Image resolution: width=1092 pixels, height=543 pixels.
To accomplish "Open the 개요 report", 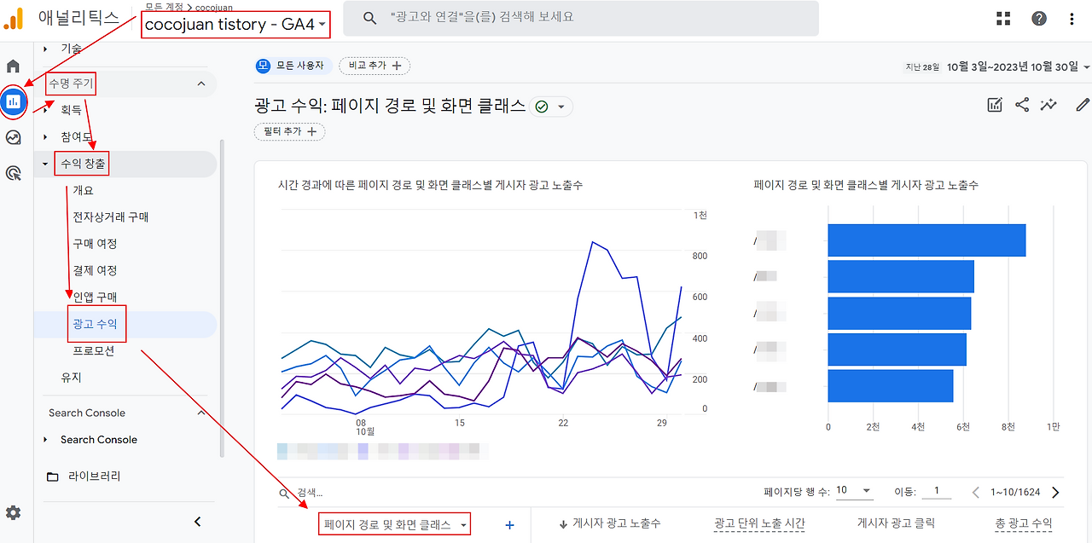I will tap(84, 190).
